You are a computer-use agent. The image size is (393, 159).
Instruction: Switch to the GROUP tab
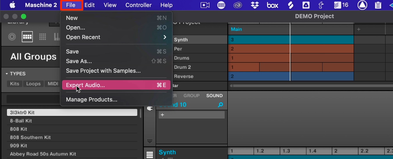(192, 96)
